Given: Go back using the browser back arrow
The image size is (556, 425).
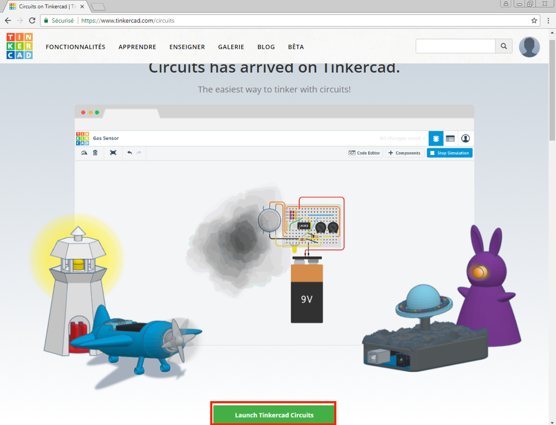Looking at the screenshot, I should [8, 21].
